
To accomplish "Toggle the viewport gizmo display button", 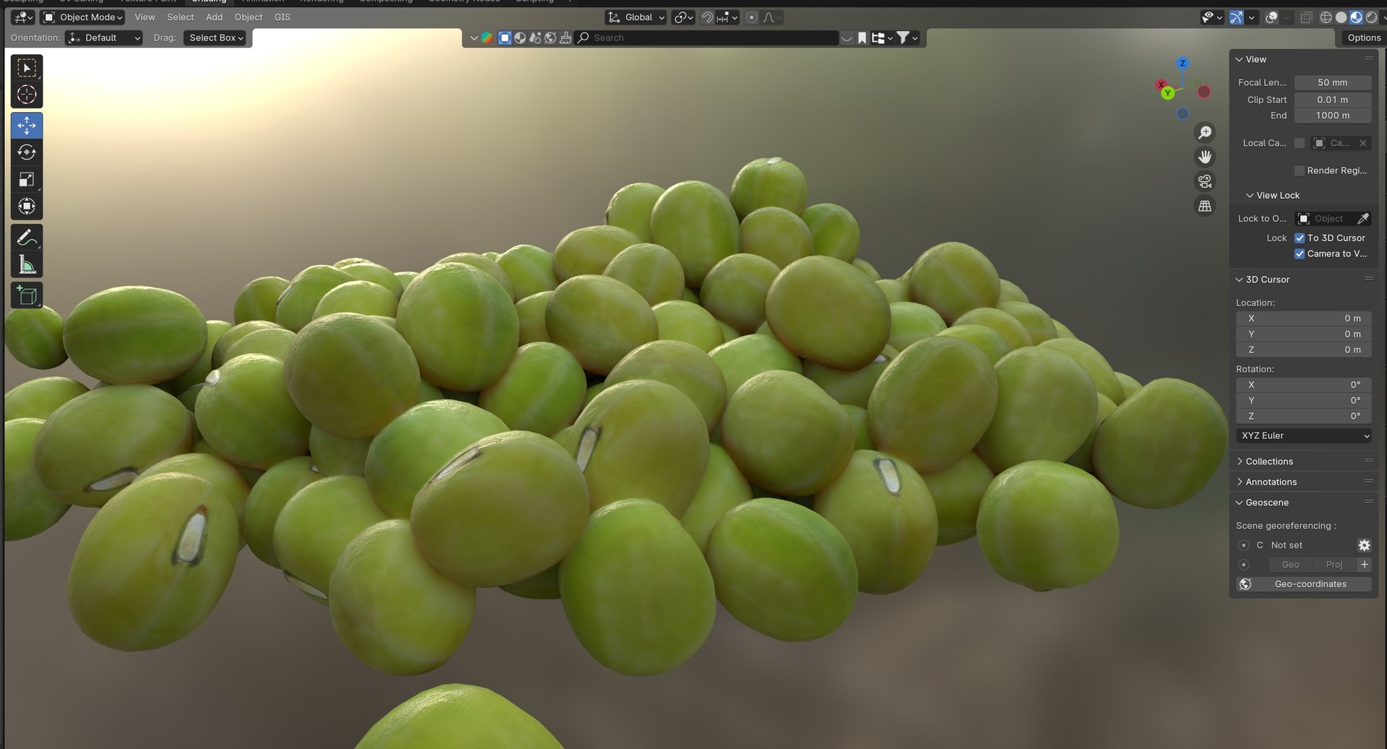I will (x=1236, y=17).
